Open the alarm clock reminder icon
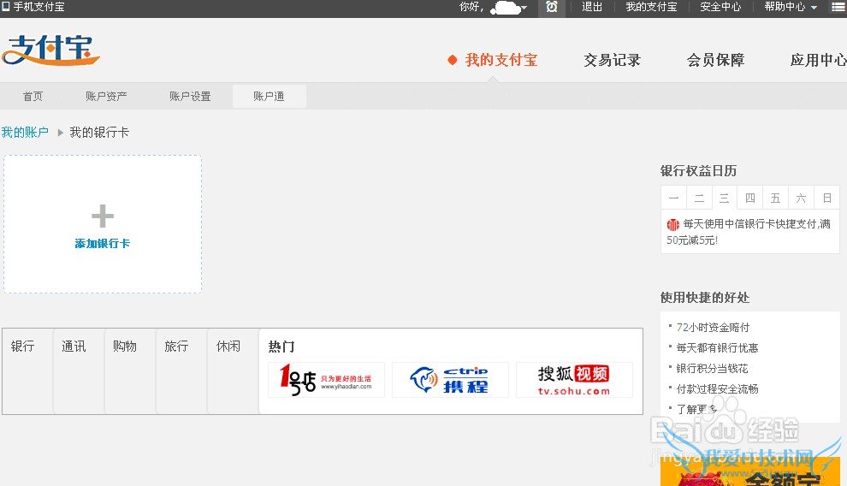847x486 pixels. (x=552, y=7)
